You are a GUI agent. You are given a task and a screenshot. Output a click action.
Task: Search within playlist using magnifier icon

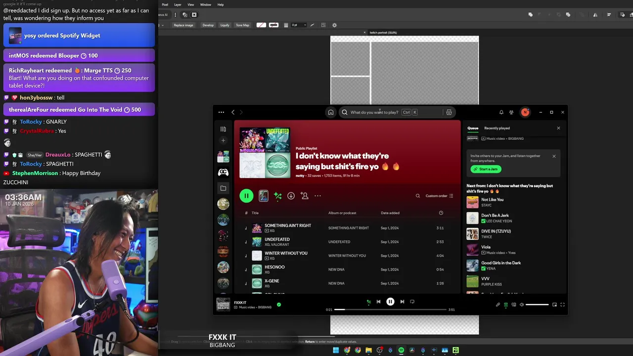[x=418, y=196]
